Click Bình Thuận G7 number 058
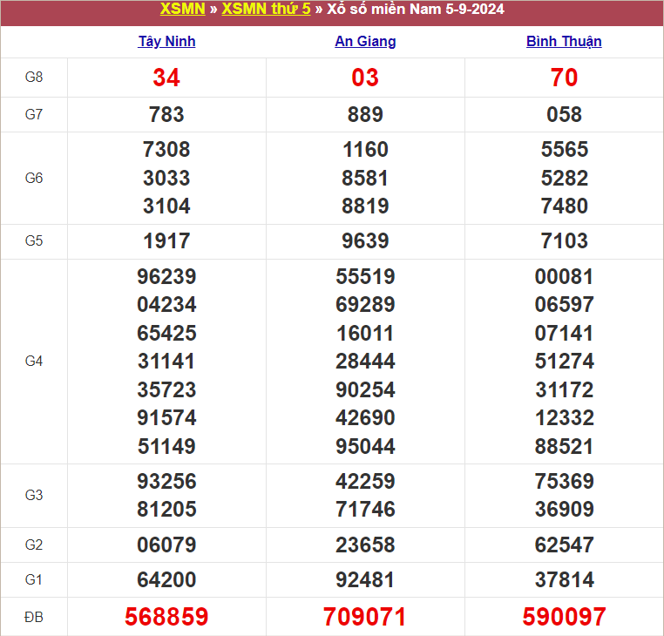This screenshot has width=664, height=636. (564, 114)
